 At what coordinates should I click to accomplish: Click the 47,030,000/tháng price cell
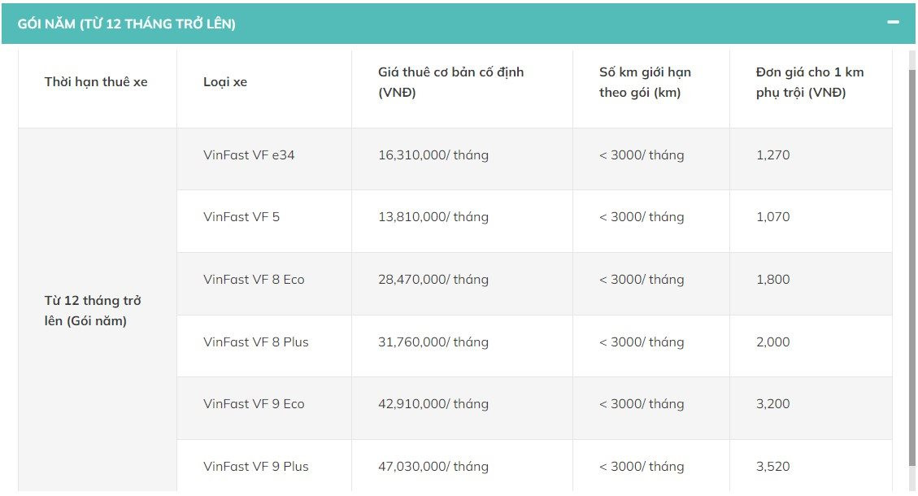[434, 466]
